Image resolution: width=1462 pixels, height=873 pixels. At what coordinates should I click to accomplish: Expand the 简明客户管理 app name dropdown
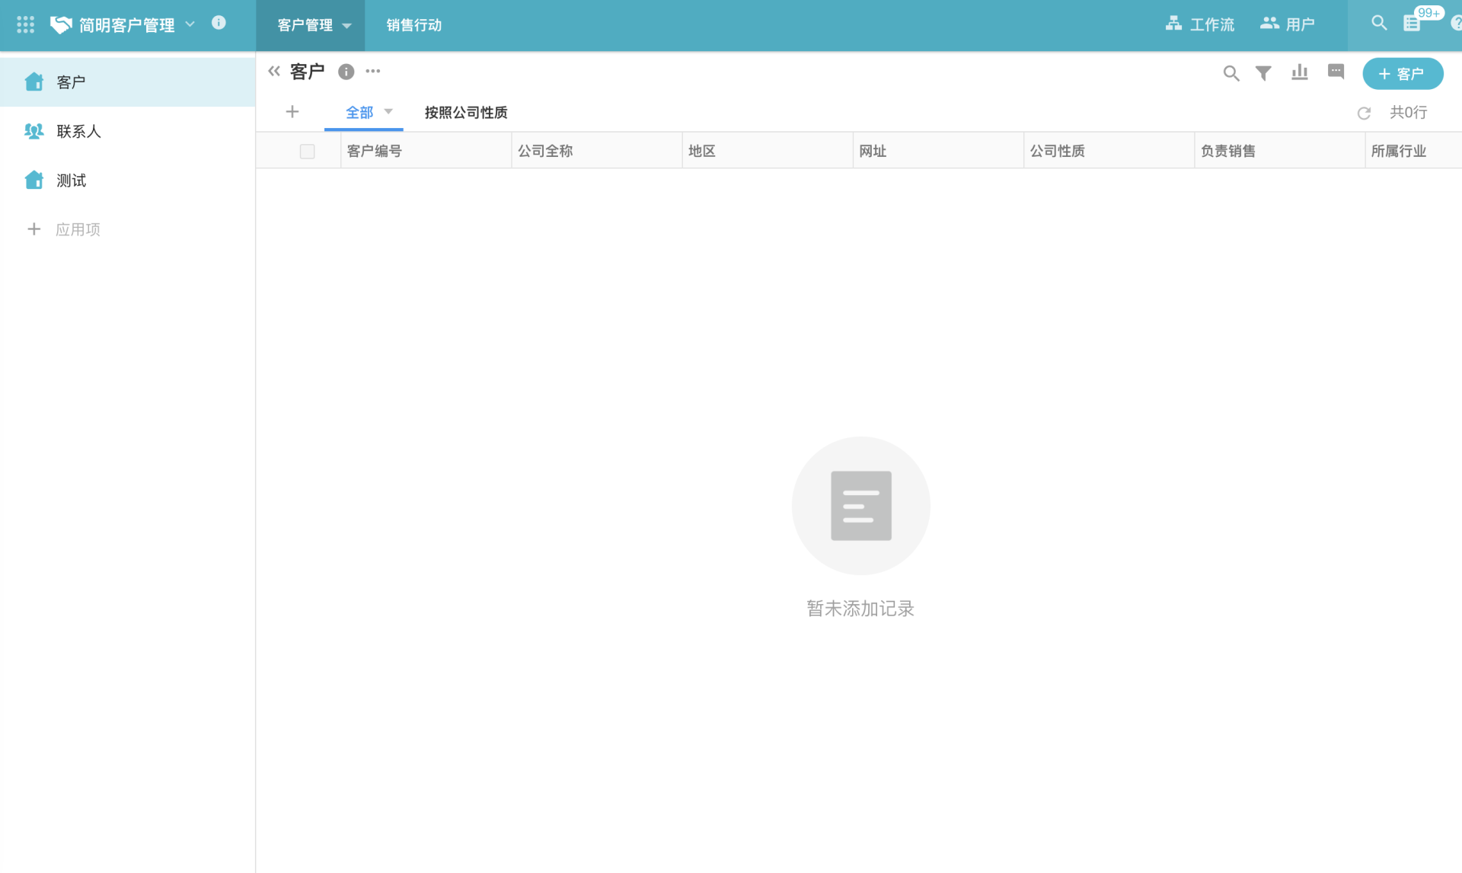click(x=190, y=24)
